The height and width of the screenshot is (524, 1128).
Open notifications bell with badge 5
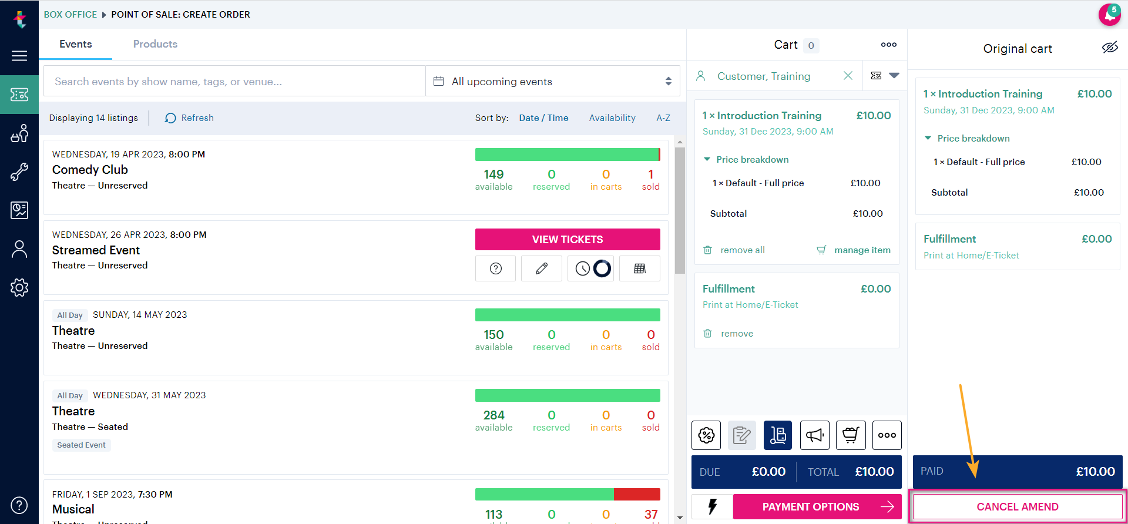coord(1109,14)
